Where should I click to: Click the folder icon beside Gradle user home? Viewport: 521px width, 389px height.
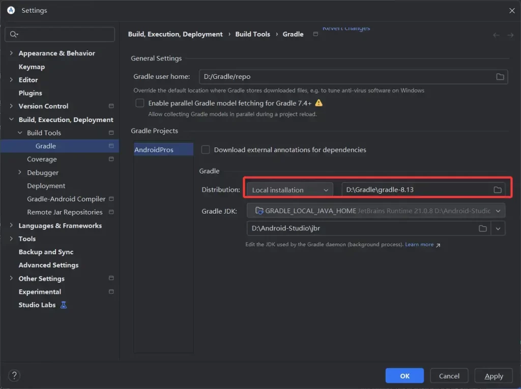click(500, 77)
